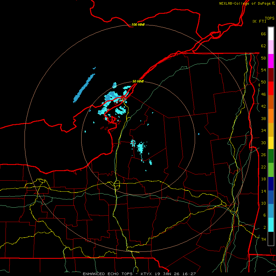This screenshot has width=276, height=276.
Task: Click the "ENHANCED ECHO TOPS" caption text
Action: click(108, 274)
